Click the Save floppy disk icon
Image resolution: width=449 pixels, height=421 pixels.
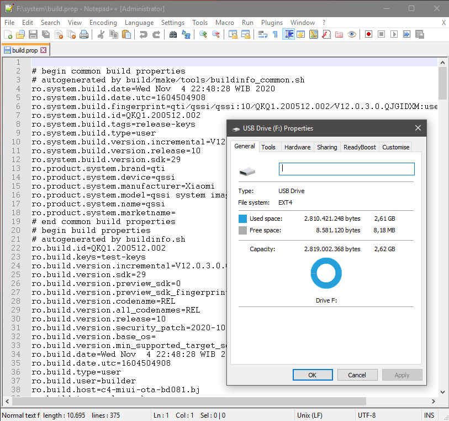point(33,34)
